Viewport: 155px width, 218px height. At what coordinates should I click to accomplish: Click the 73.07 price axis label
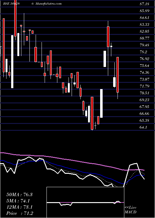click(x=144, y=79)
